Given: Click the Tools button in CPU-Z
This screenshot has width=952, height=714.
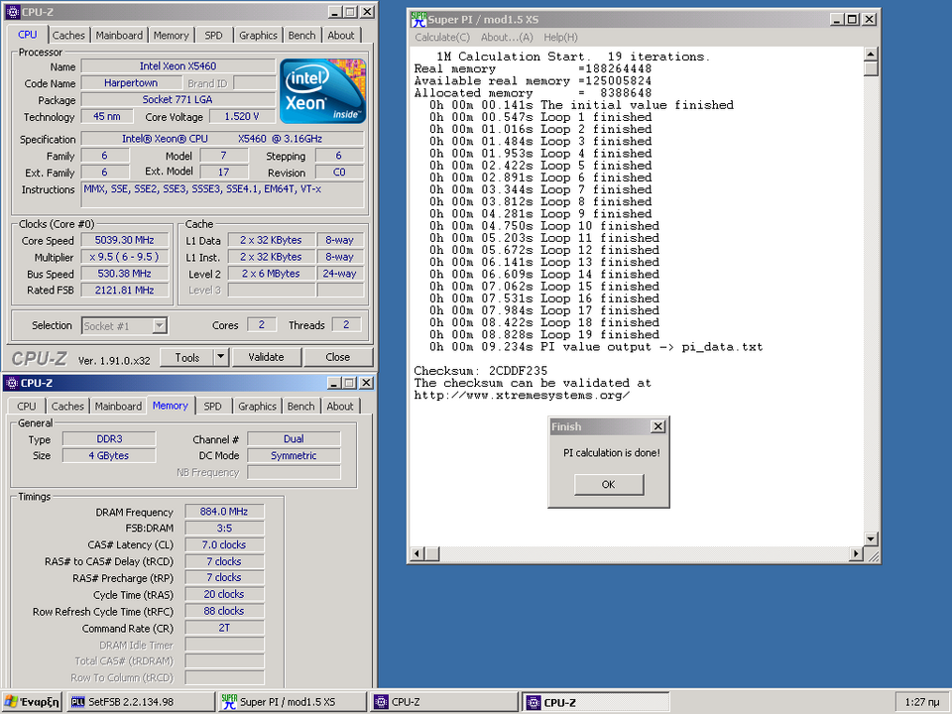Looking at the screenshot, I should (x=187, y=357).
